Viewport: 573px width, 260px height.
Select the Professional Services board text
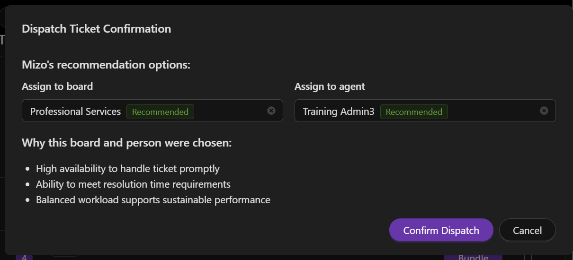(75, 112)
